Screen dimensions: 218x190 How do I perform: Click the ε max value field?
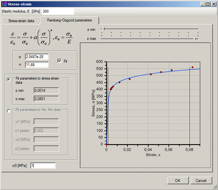[x=46, y=99]
